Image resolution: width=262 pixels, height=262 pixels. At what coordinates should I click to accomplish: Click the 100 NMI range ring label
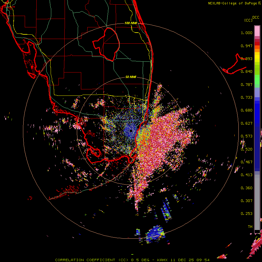[131, 23]
